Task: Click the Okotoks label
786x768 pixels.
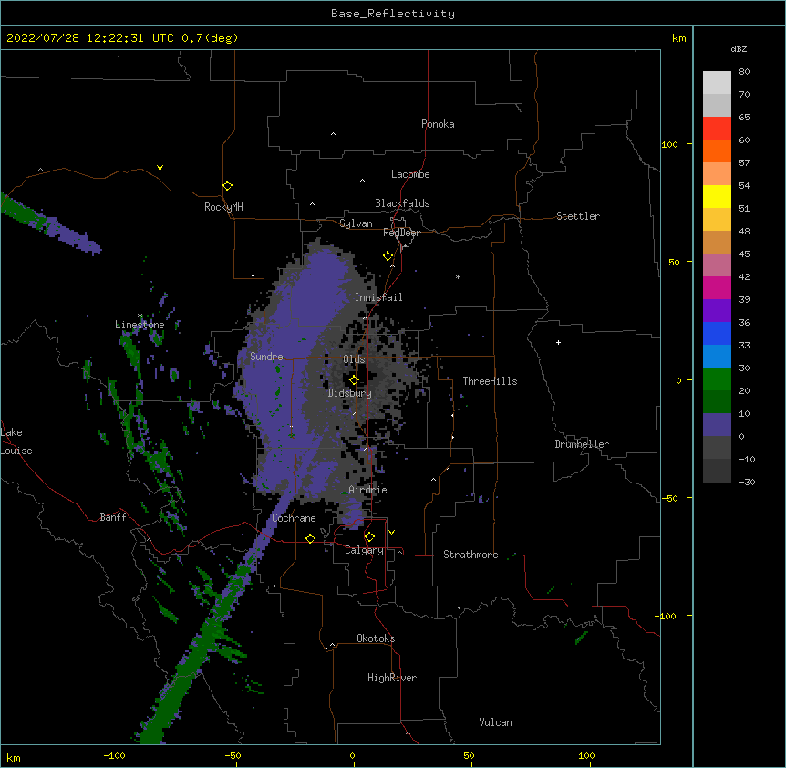Action: coord(376,638)
